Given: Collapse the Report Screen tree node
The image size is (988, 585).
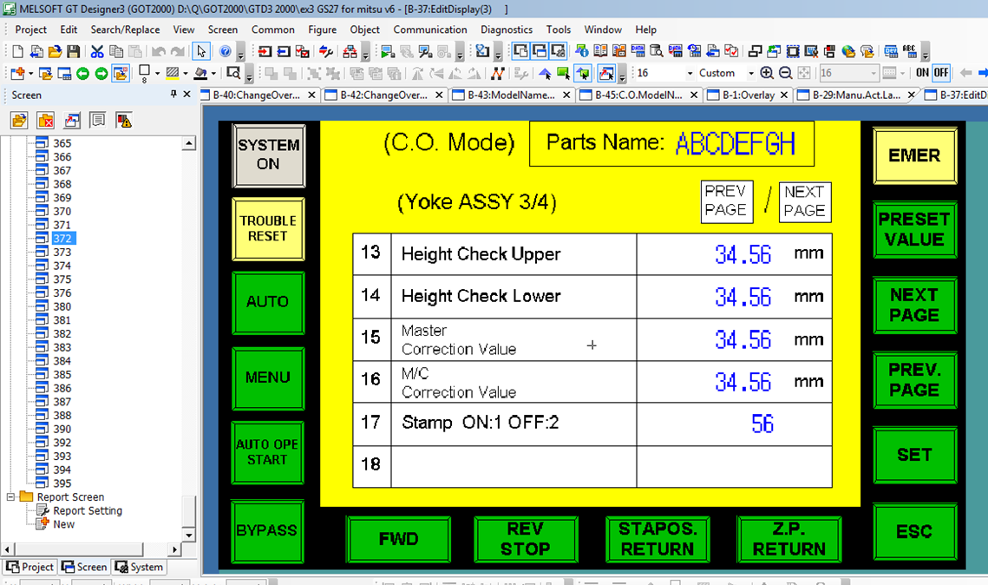Looking at the screenshot, I should [x=10, y=496].
